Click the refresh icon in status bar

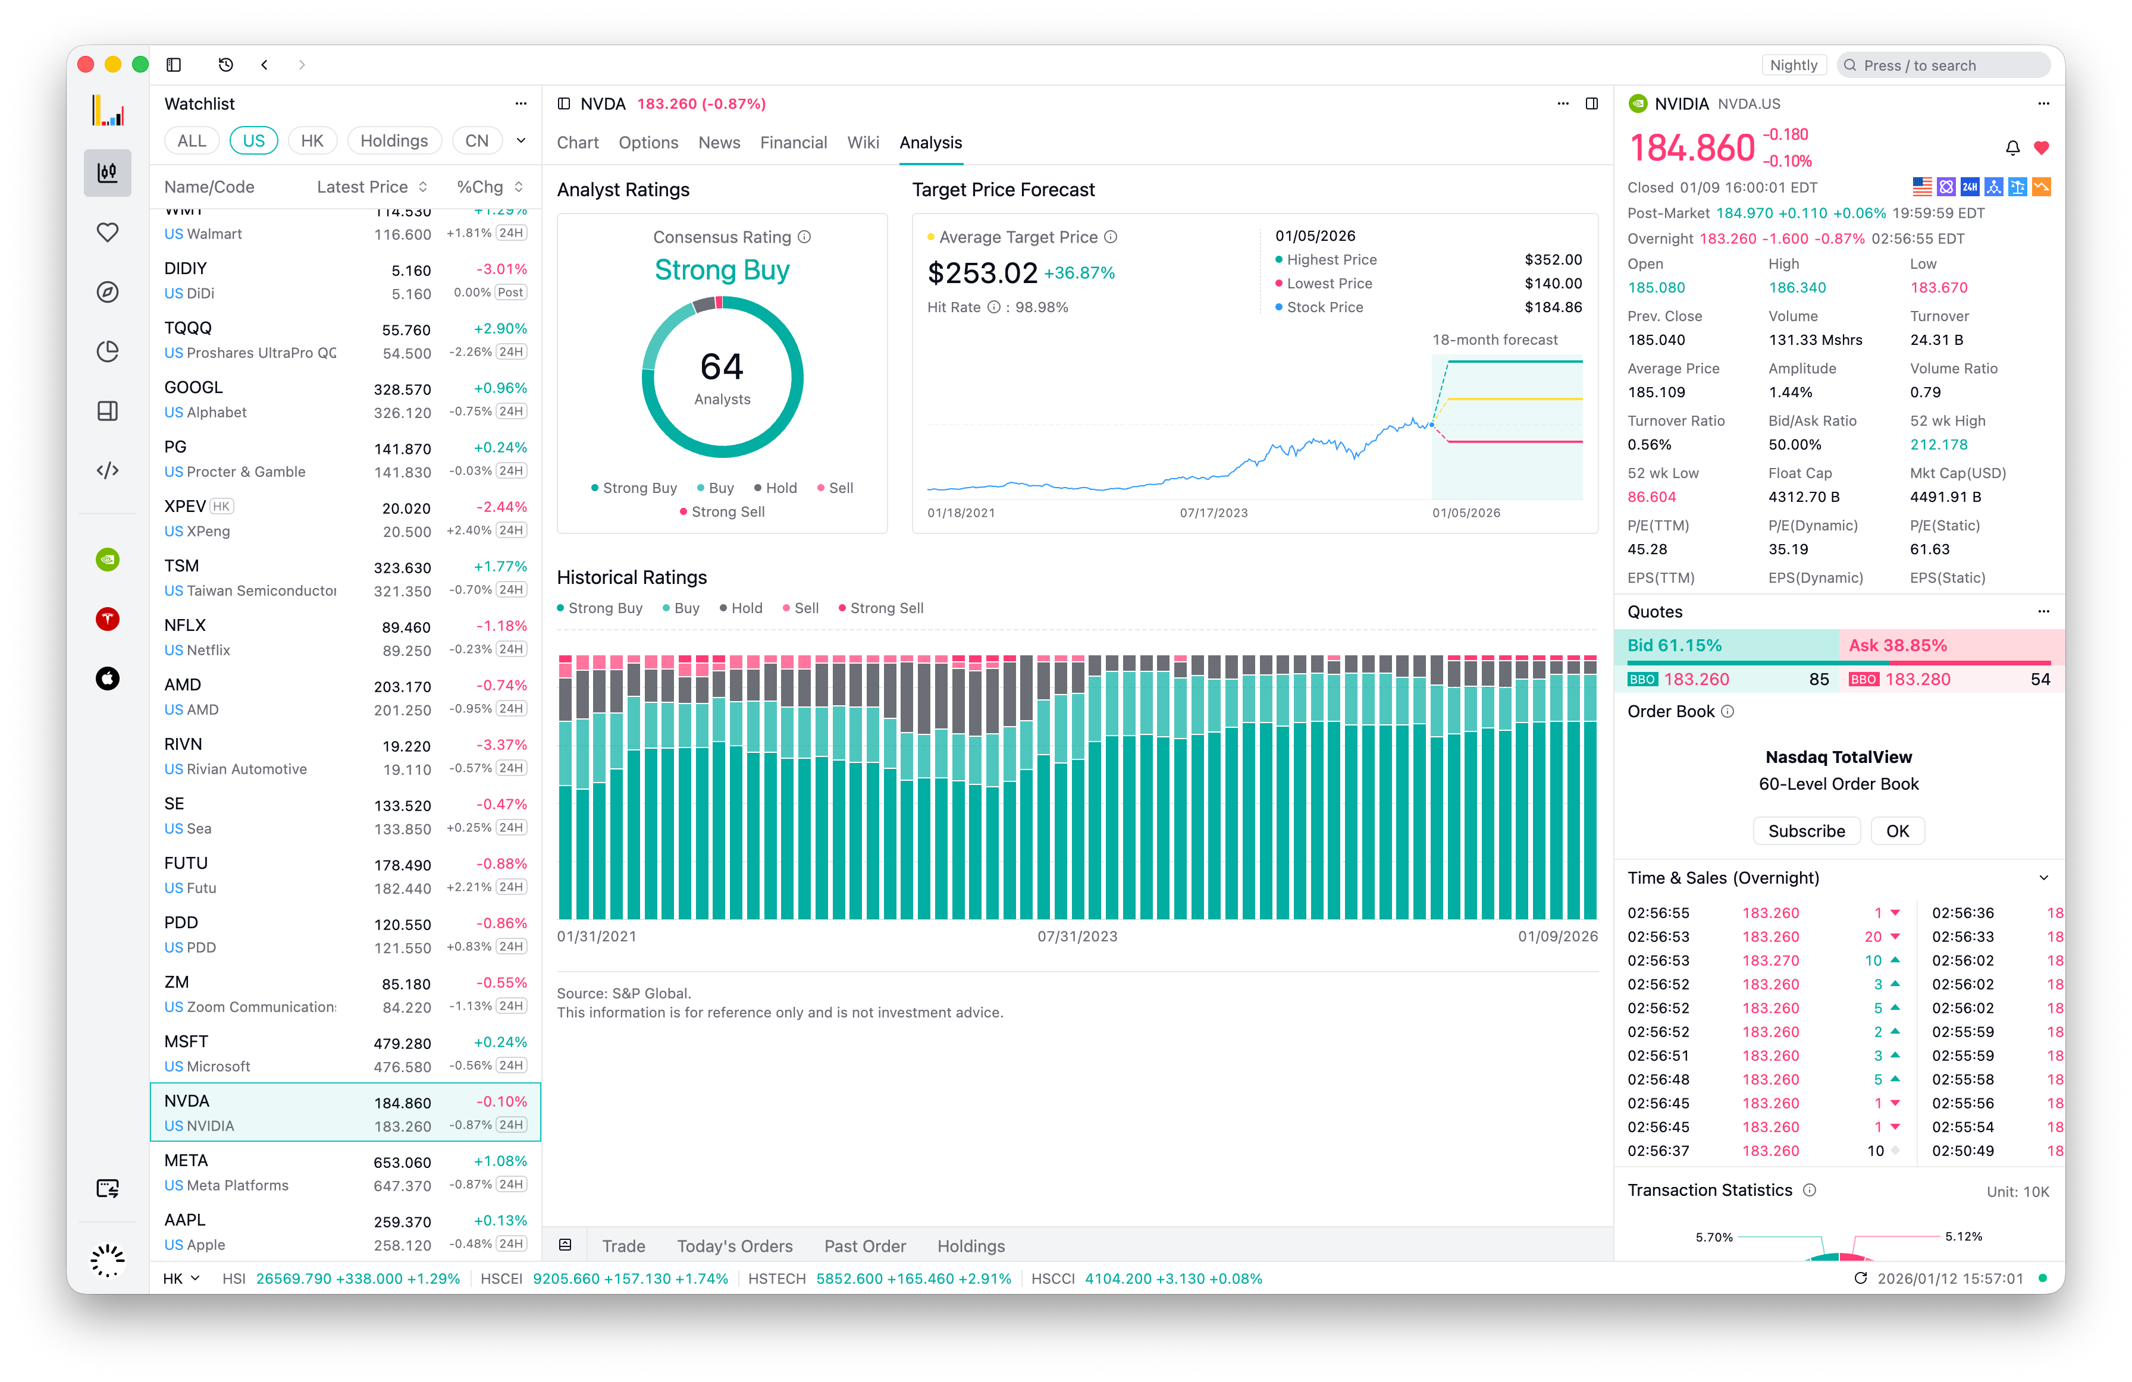click(x=1860, y=1278)
